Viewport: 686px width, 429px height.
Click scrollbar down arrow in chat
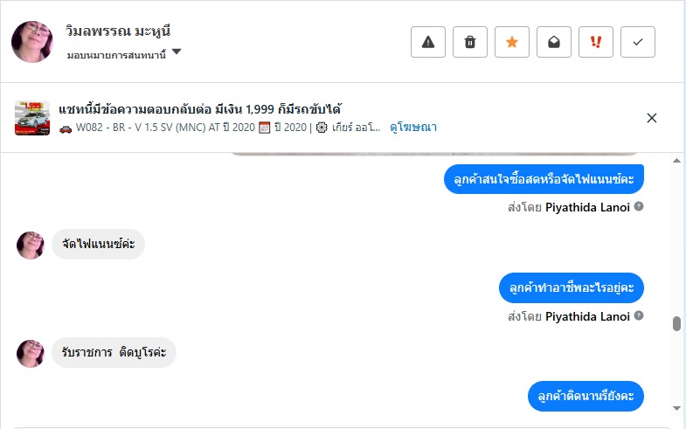[x=676, y=408]
